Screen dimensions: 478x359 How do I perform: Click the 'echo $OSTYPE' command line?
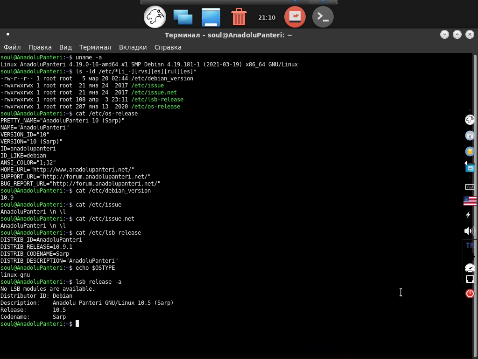click(x=57, y=268)
